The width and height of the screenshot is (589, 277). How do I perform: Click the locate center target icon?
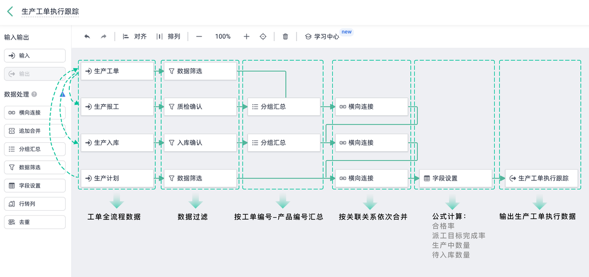(263, 36)
